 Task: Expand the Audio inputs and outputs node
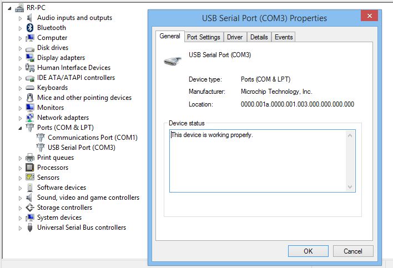pos(21,18)
